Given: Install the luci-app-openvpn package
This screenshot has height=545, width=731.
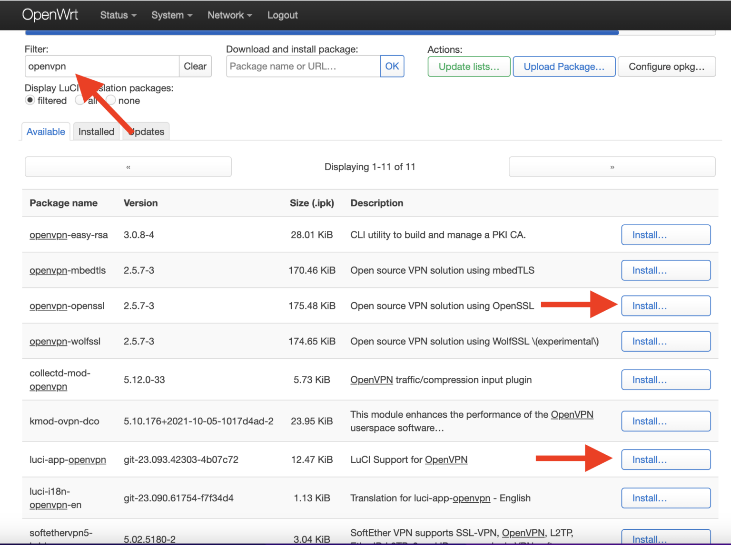Looking at the screenshot, I should (665, 459).
